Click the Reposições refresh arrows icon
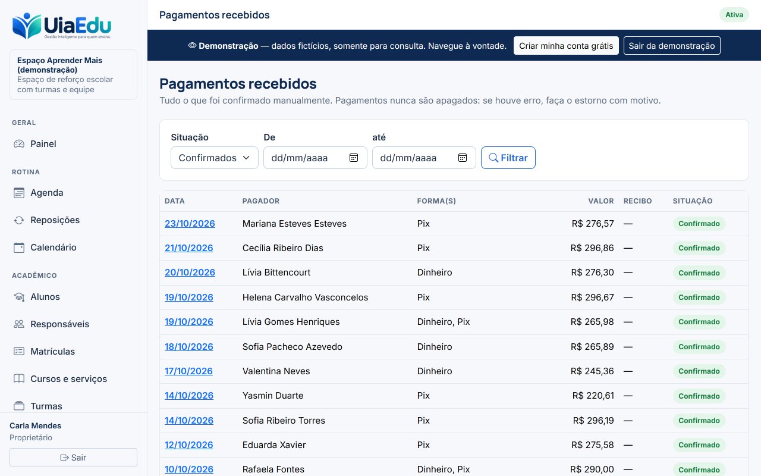 [19, 220]
